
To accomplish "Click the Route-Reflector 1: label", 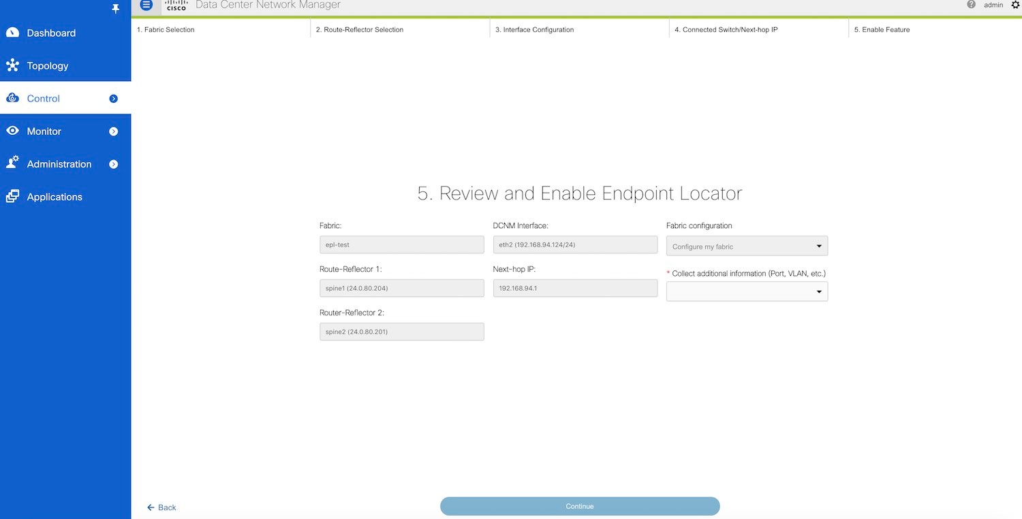I will pos(350,269).
